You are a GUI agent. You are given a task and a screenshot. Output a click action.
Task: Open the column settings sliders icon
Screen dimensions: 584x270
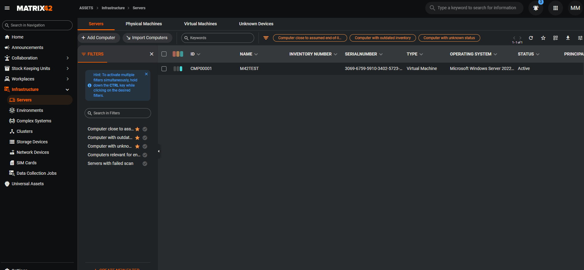tap(580, 38)
